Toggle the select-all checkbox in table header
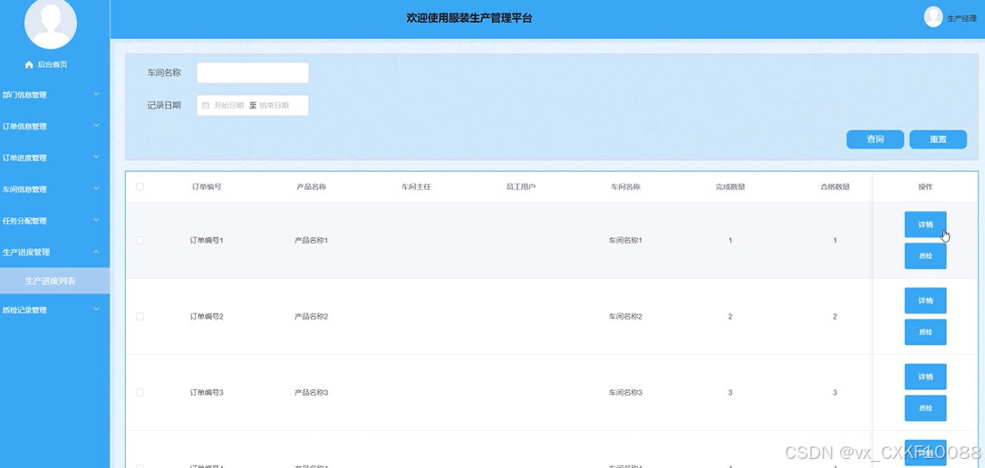The width and height of the screenshot is (985, 468). pos(140,186)
